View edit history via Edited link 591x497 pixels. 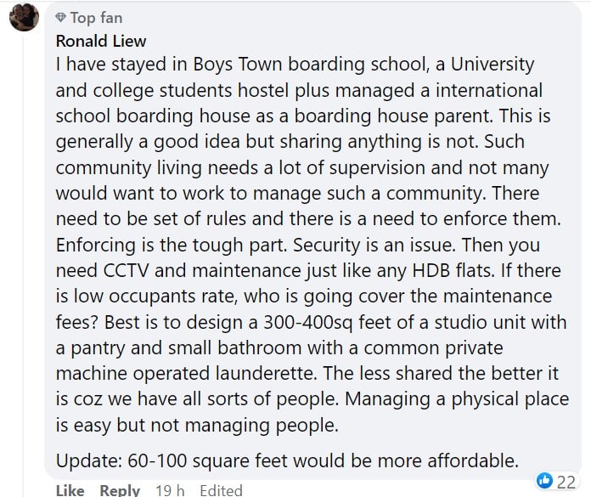(222, 490)
